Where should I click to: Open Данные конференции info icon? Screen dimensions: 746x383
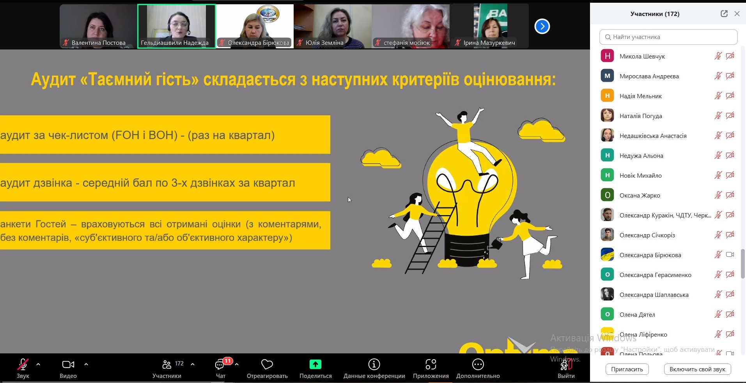(x=374, y=365)
